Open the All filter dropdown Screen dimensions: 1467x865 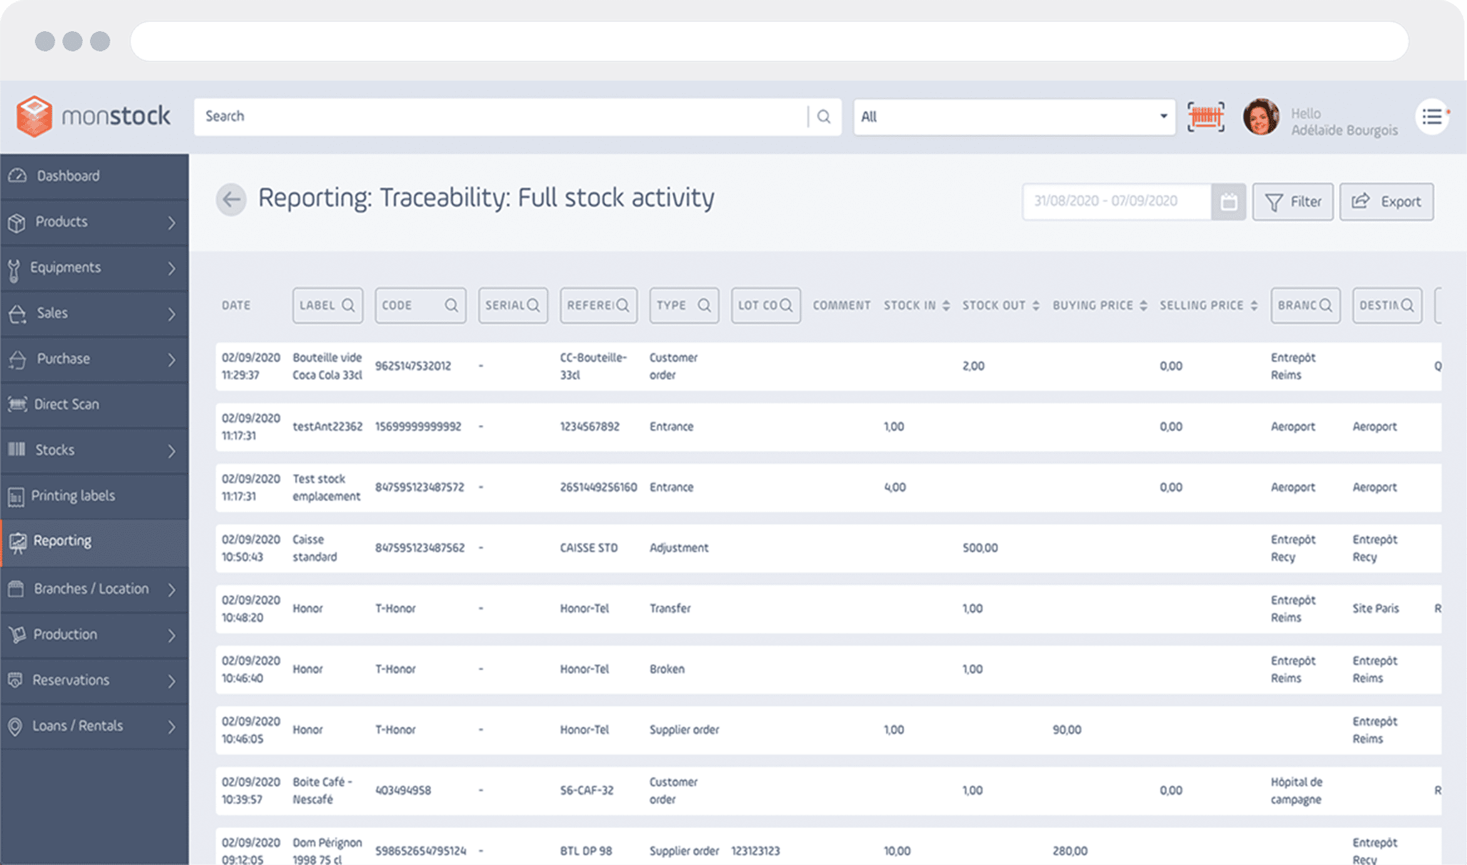click(1013, 116)
